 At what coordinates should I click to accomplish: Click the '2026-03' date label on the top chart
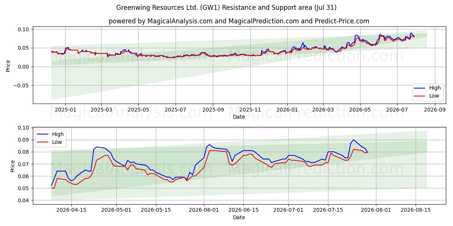tap(323, 109)
